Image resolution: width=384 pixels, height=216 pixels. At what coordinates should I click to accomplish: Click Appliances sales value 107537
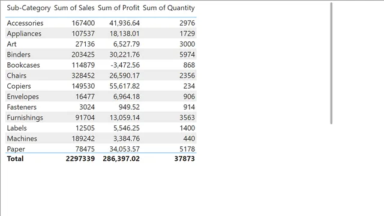pyautogui.click(x=83, y=34)
